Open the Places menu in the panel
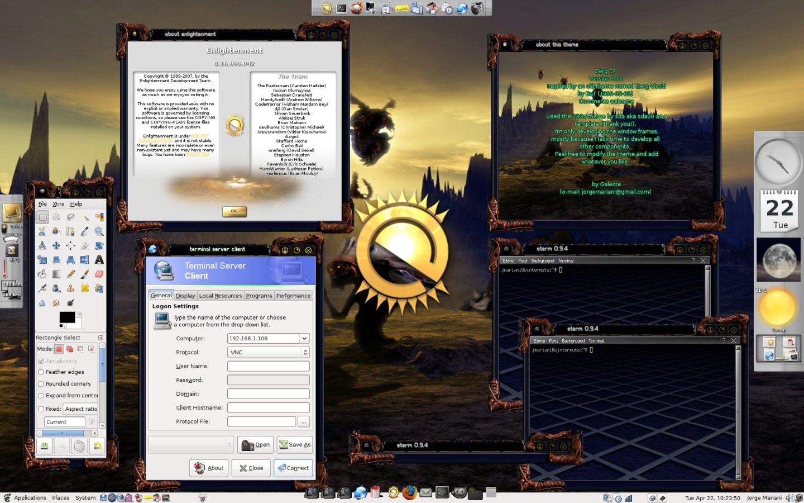This screenshot has height=503, width=804. 61,497
